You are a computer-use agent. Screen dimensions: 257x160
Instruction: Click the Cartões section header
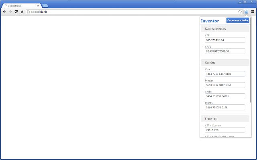(x=225, y=62)
